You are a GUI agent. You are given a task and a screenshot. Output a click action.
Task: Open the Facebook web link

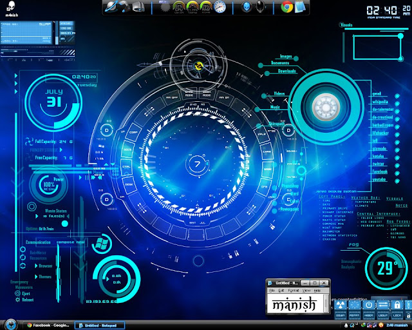point(380,171)
